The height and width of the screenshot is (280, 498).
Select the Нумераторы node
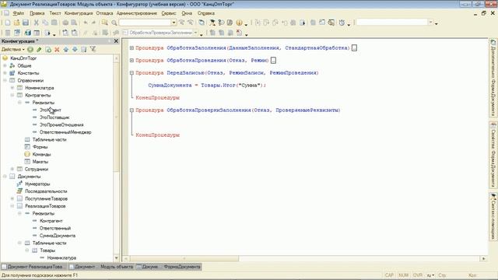[37, 184]
